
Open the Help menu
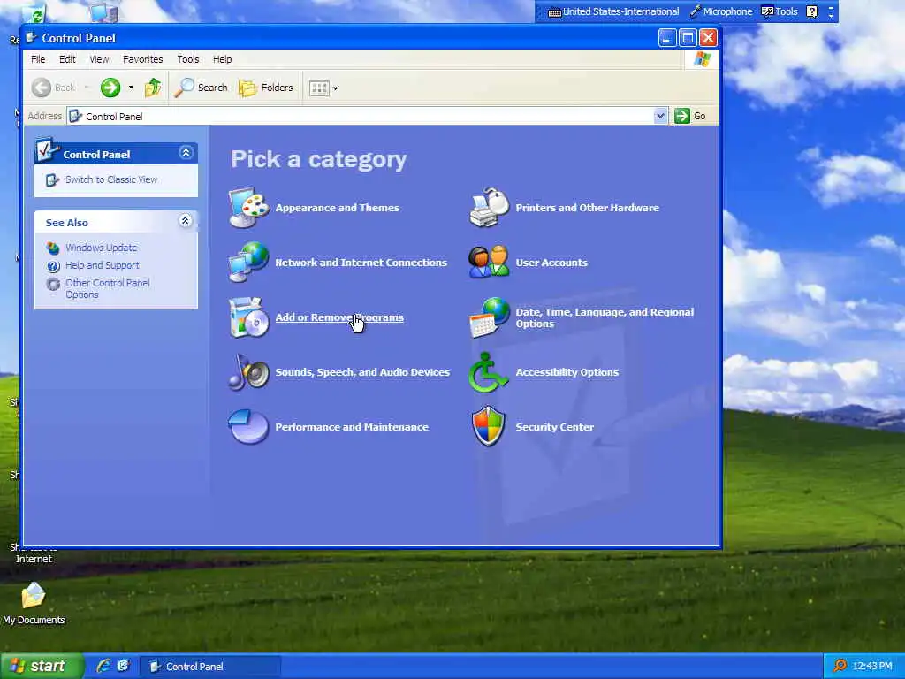[x=222, y=59]
